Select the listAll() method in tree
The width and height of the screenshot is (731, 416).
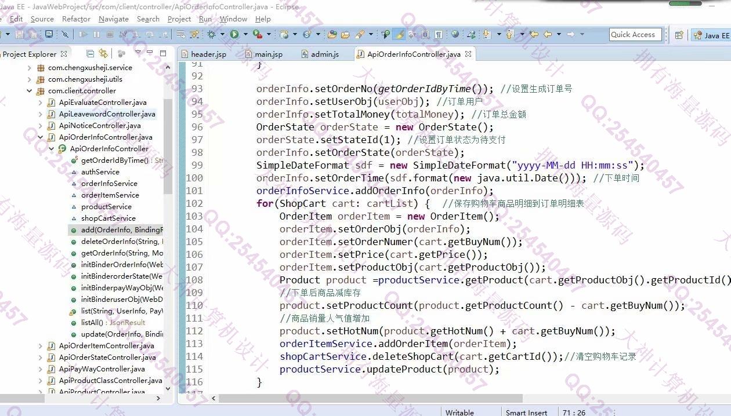(92, 323)
